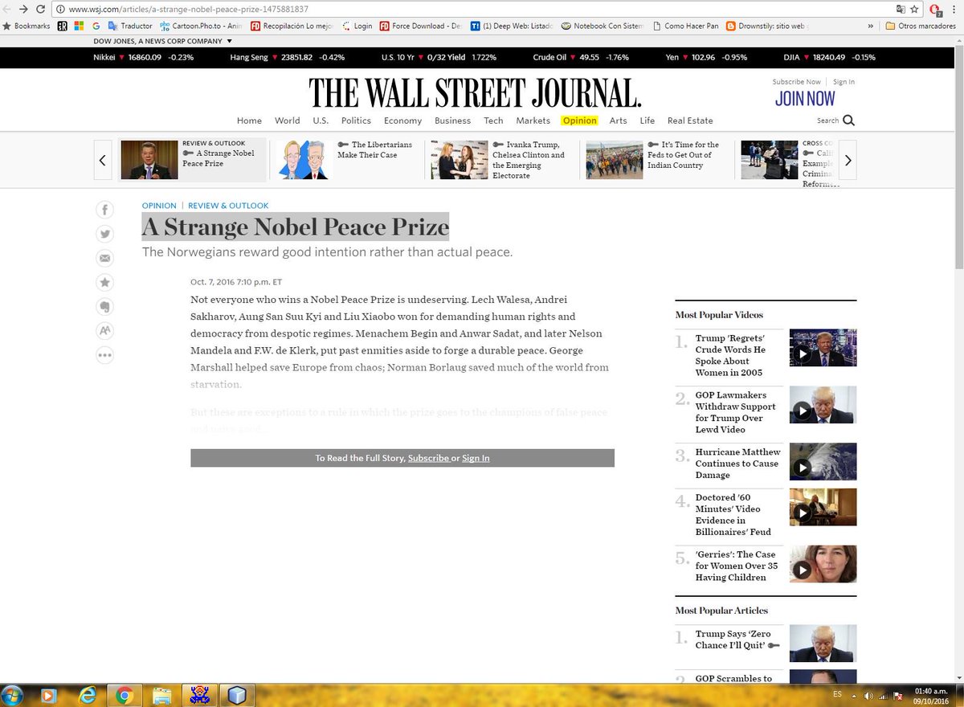Open more share options ellipsis icon
This screenshot has width=964, height=707.
(x=105, y=355)
